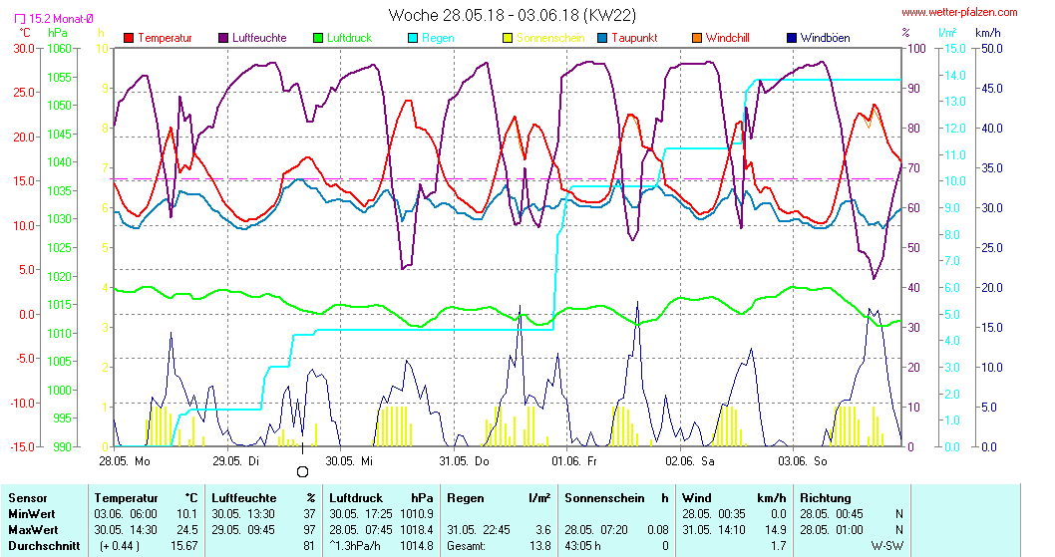The width and height of the screenshot is (1055, 557).
Task: Click the 29.05. Di date label
Action: click(x=236, y=461)
